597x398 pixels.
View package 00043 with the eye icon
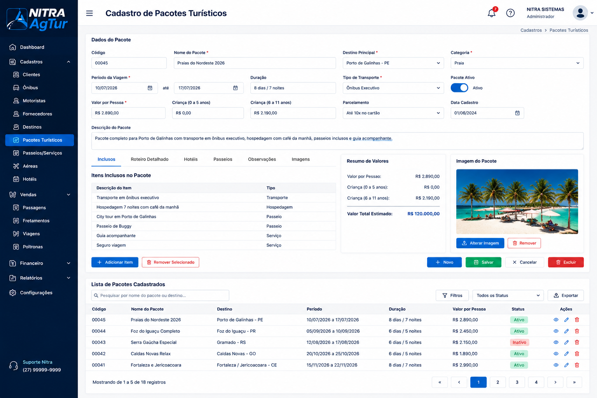point(556,342)
